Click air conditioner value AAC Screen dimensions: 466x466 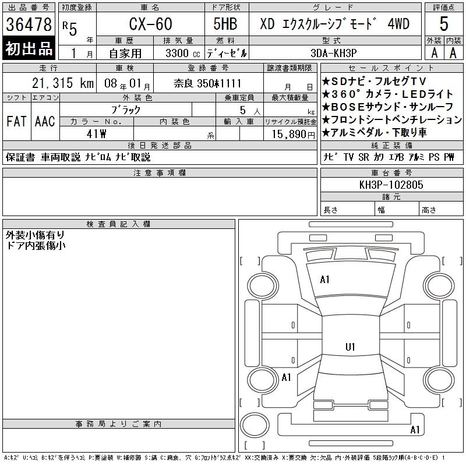pyautogui.click(x=45, y=121)
